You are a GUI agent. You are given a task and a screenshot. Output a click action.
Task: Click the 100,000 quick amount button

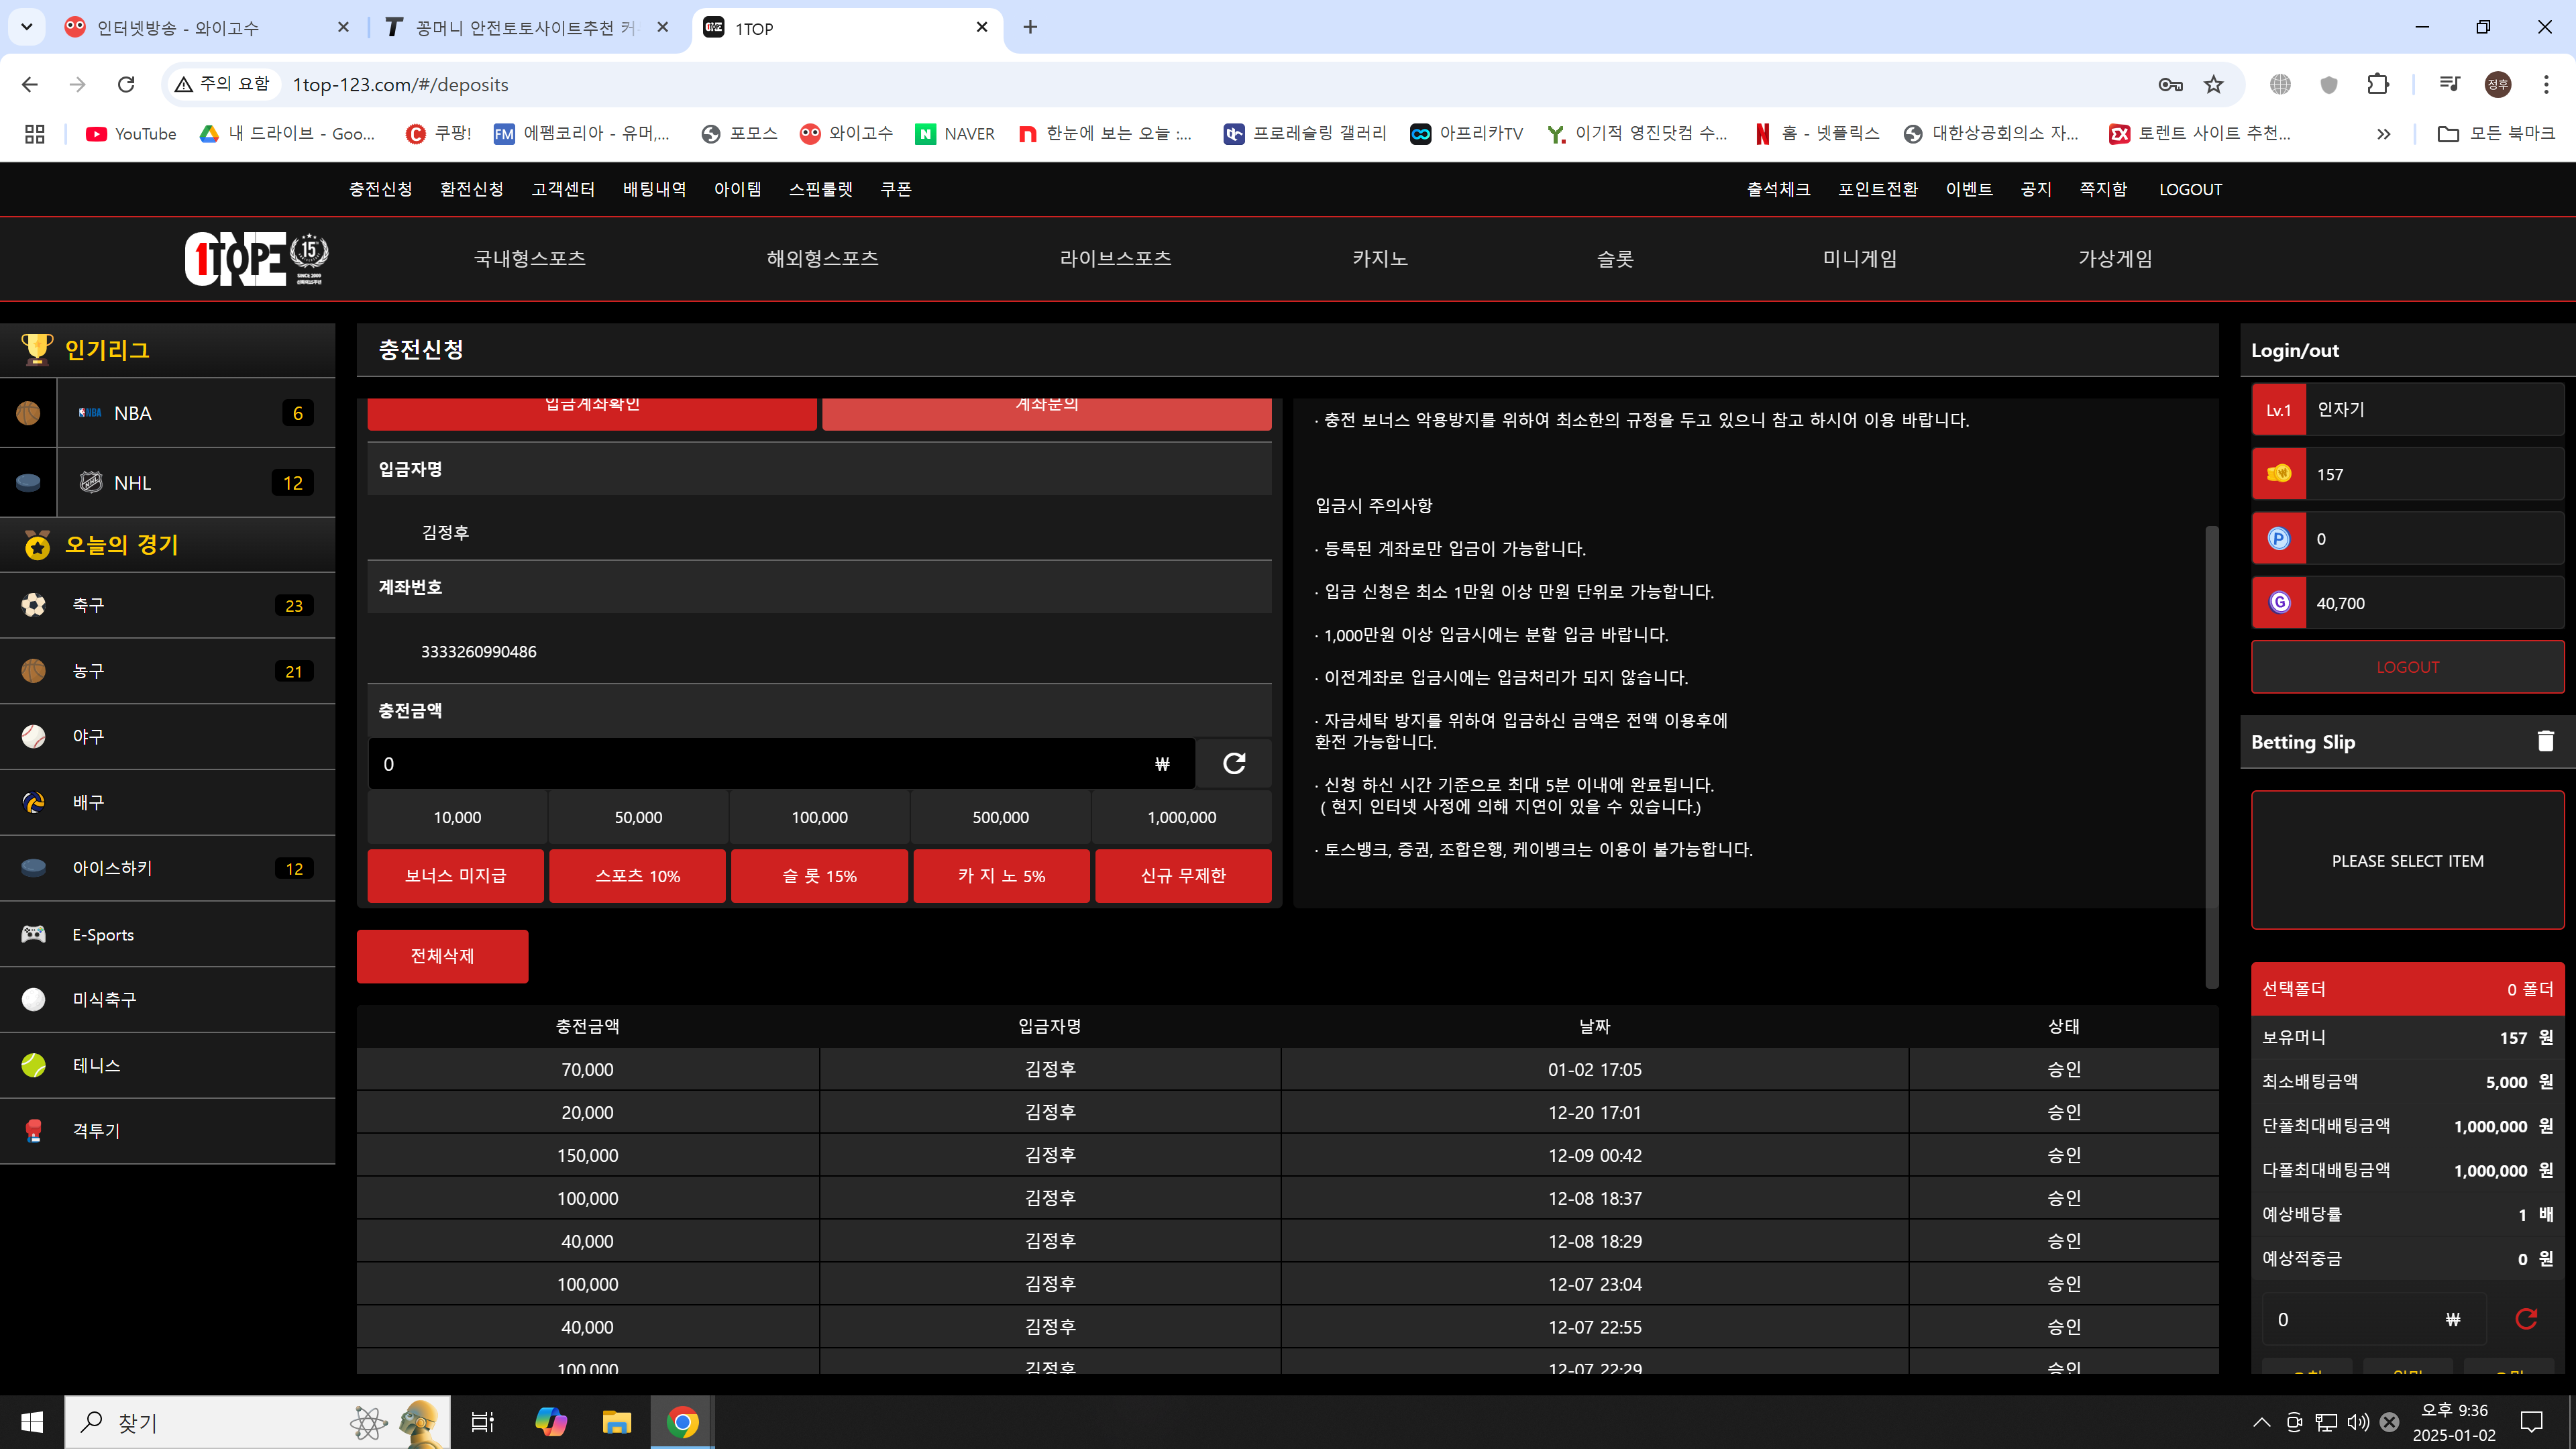click(x=819, y=817)
